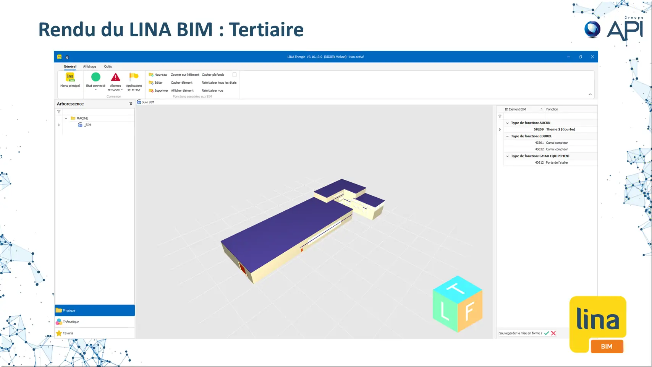Click the F face of orientation cube
Image resolution: width=652 pixels, height=367 pixels.
[470, 310]
